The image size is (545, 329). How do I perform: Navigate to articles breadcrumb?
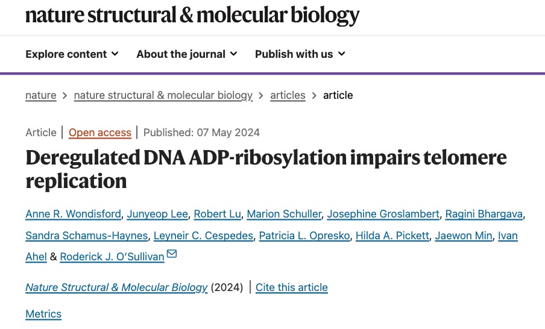pos(288,95)
